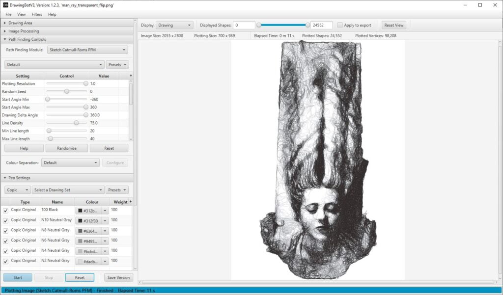Open the Path Finding Module dropdown

tap(86, 50)
